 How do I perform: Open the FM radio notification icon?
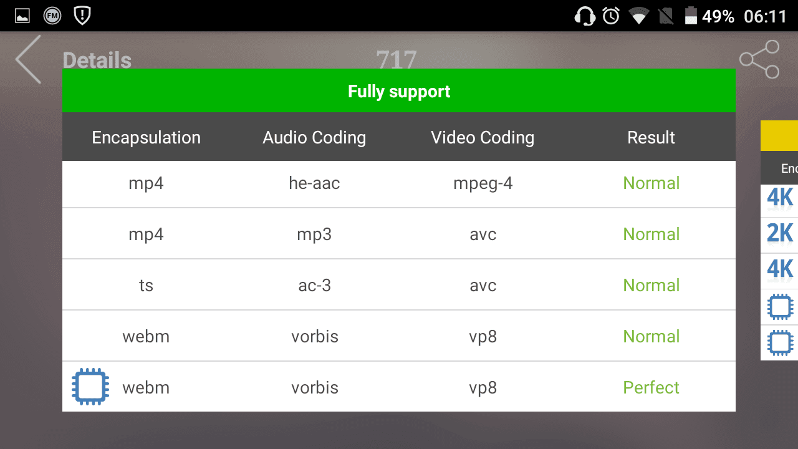point(52,16)
